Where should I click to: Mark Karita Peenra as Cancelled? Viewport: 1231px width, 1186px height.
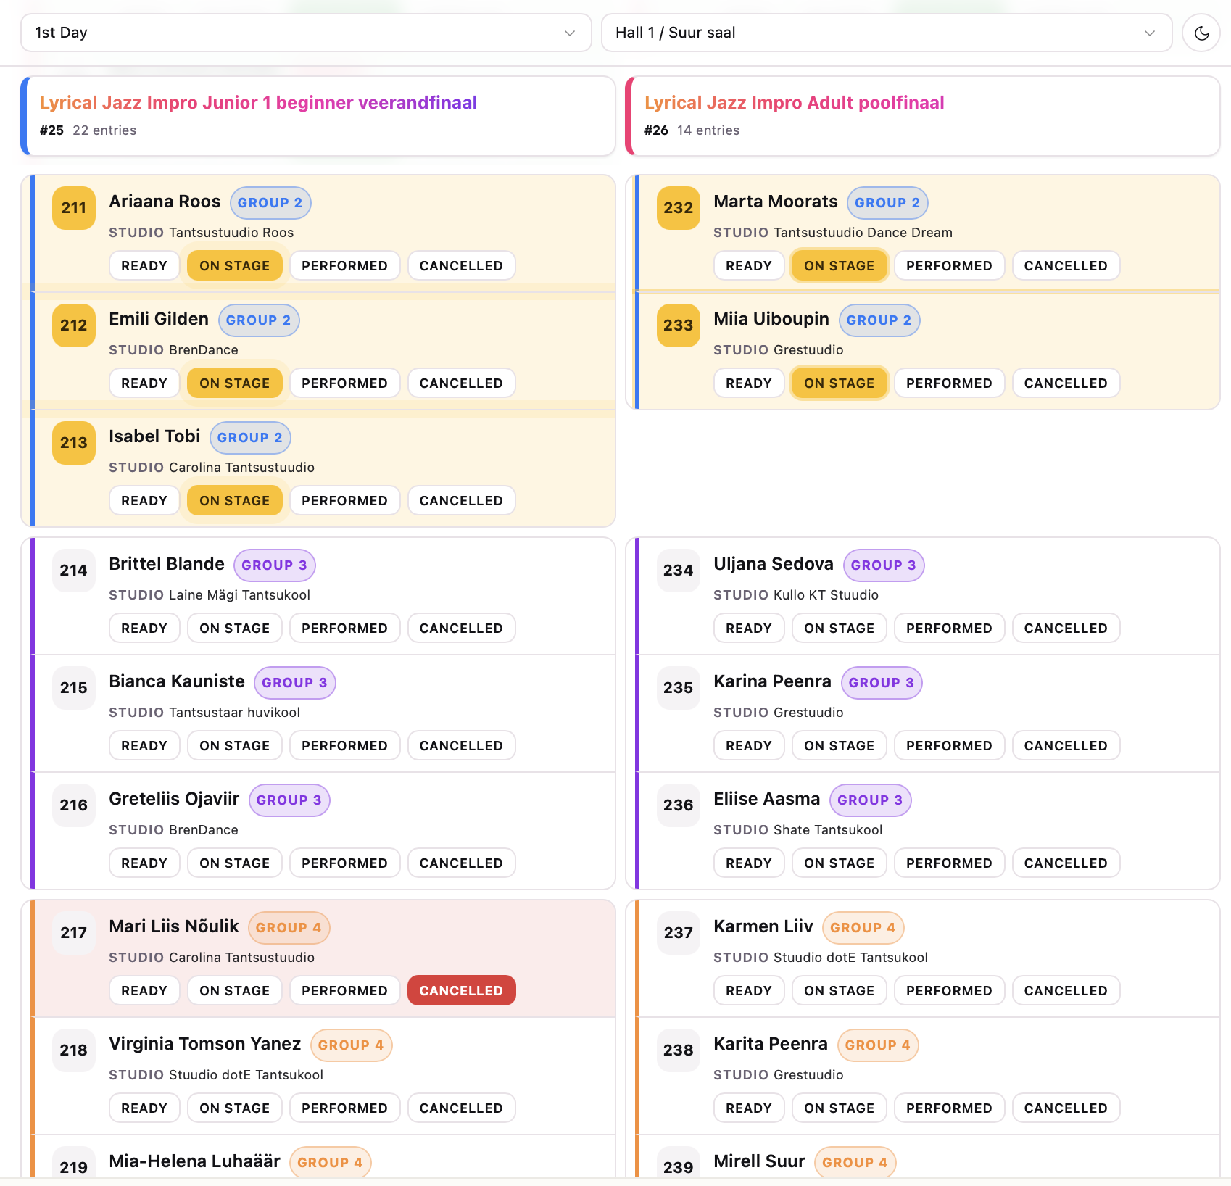coord(1066,1108)
